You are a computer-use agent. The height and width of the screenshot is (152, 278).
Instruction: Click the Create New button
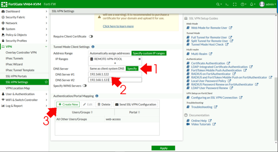click(68, 104)
